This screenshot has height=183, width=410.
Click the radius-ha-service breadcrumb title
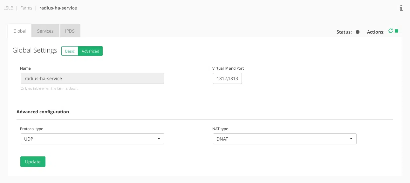pos(58,8)
